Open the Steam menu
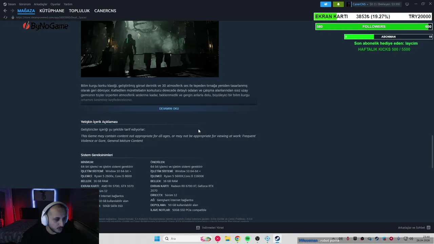434x244 pixels. [x=12, y=4]
